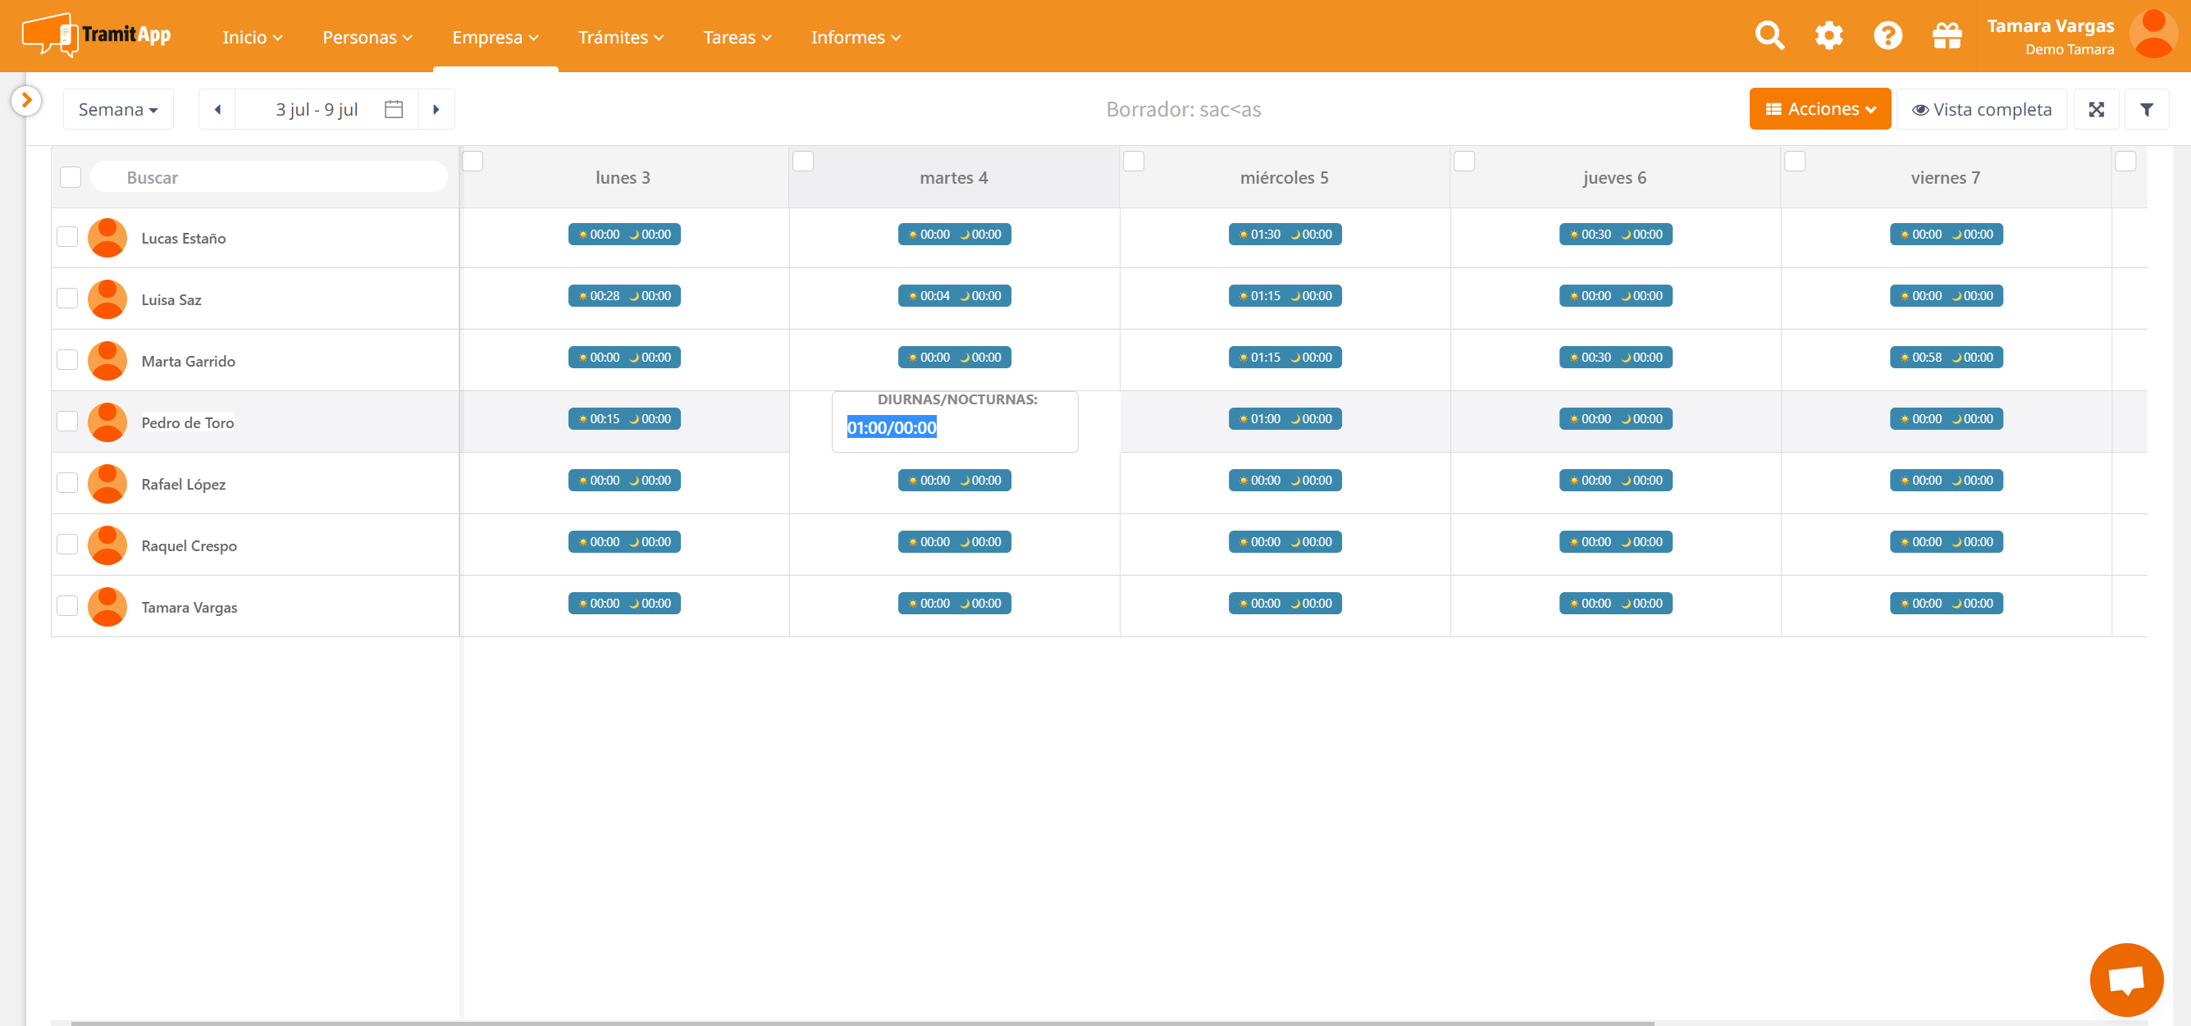Open the filter funnel icon

[2146, 110]
